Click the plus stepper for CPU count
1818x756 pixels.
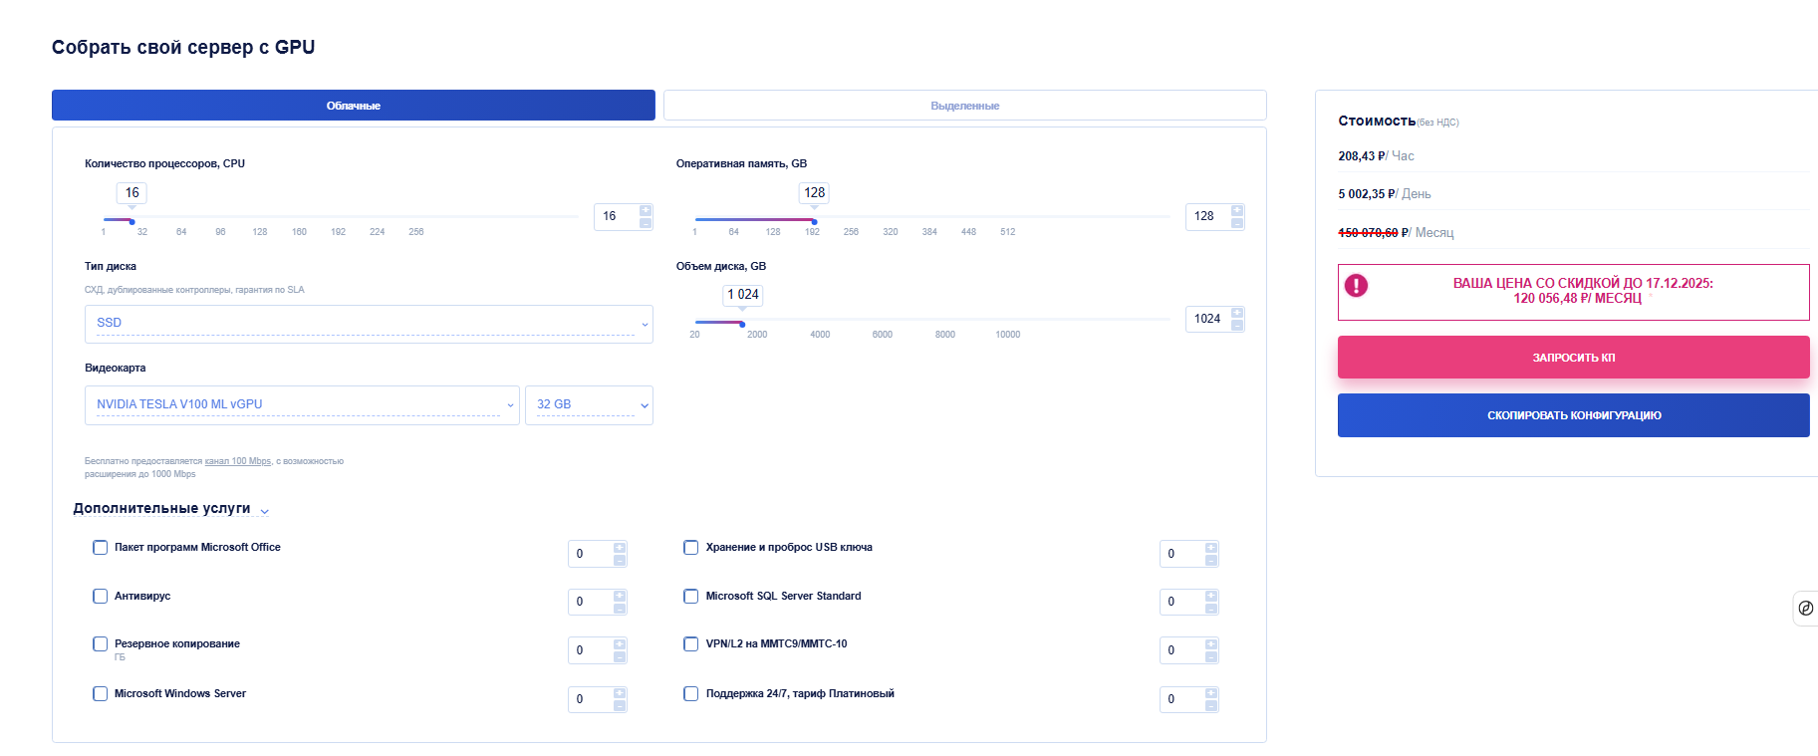tap(646, 210)
